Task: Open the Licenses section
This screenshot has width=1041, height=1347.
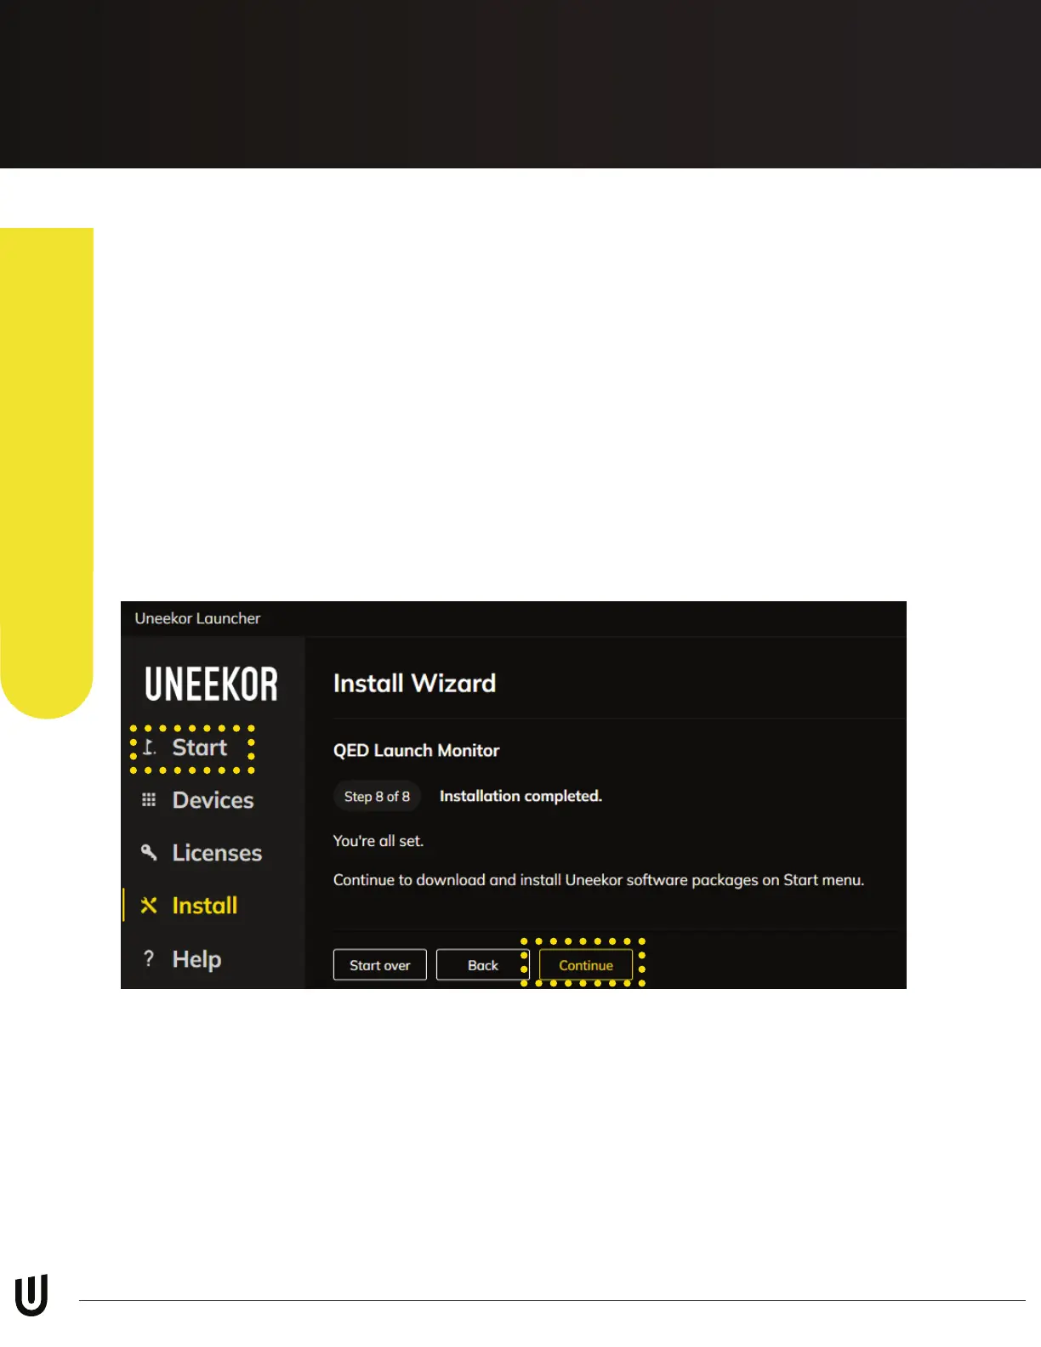Action: coord(217,853)
